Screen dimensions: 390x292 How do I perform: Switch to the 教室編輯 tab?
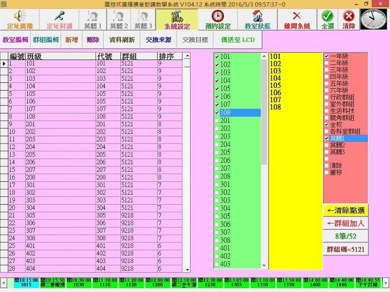pos(16,40)
